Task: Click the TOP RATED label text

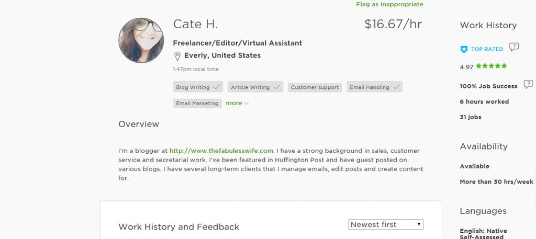Action: [487, 49]
